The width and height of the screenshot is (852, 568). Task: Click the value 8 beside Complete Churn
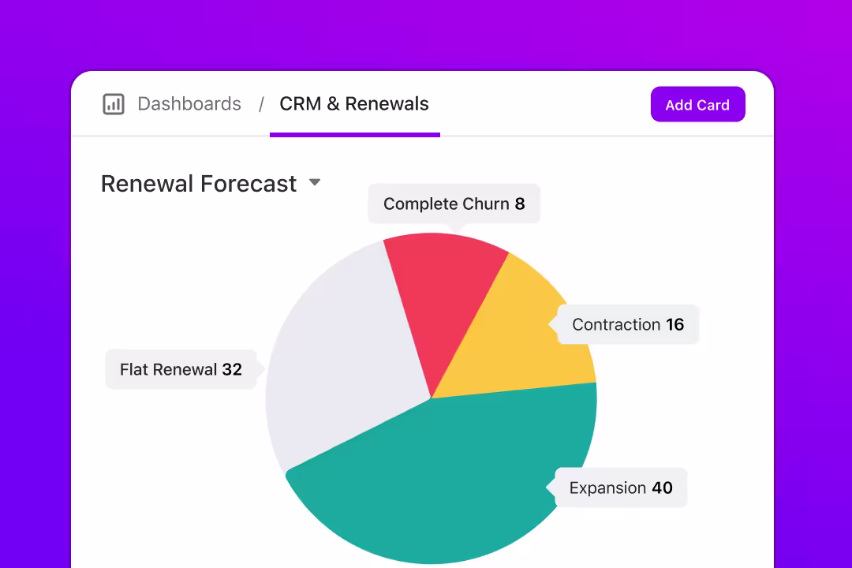(520, 204)
